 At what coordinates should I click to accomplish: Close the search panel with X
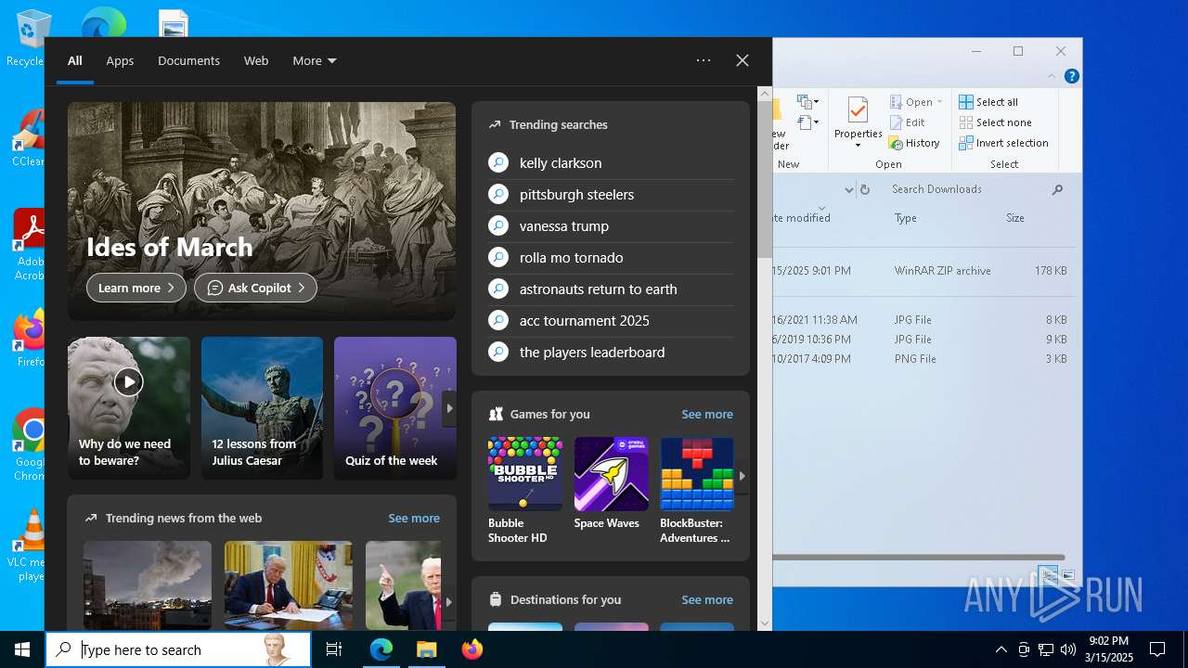point(742,60)
